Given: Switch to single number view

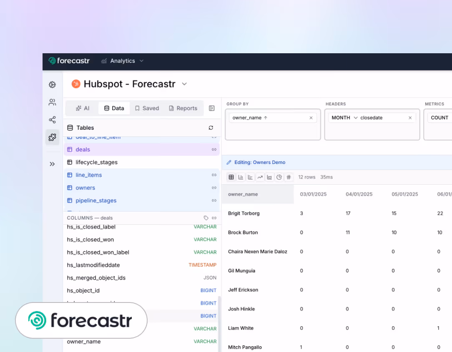Looking at the screenshot, I should [289, 177].
